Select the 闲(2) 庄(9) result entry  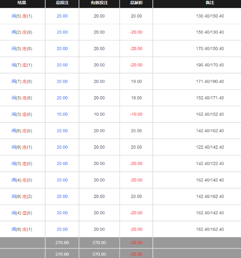22,32
